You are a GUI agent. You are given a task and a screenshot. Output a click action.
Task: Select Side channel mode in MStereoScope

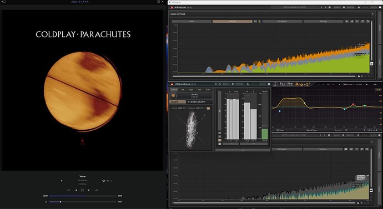click(x=208, y=90)
